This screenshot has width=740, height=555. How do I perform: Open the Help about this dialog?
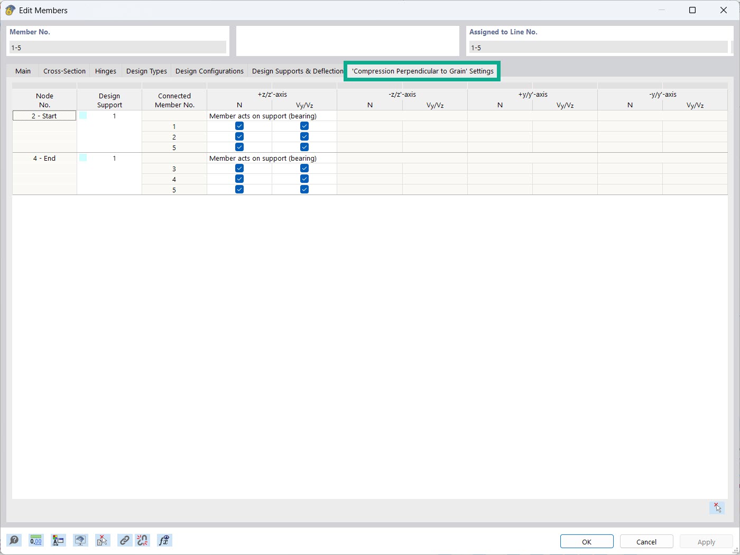coord(14,540)
